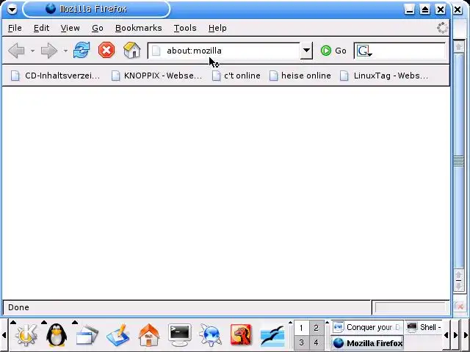Click the Firefox title bar globe icon

51,9
